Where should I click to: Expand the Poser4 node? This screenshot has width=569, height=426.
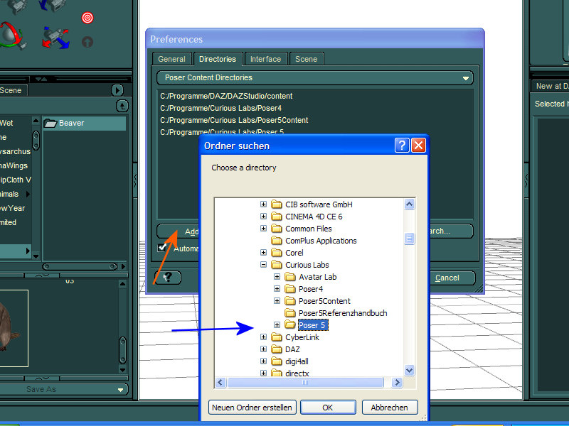pyautogui.click(x=277, y=289)
